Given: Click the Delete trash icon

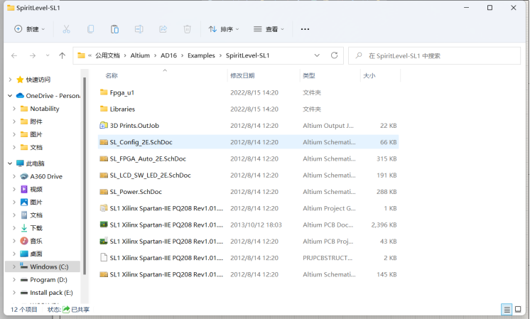Looking at the screenshot, I should coord(188,29).
